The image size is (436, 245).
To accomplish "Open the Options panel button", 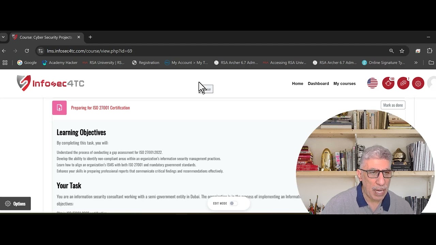I will [15, 204].
